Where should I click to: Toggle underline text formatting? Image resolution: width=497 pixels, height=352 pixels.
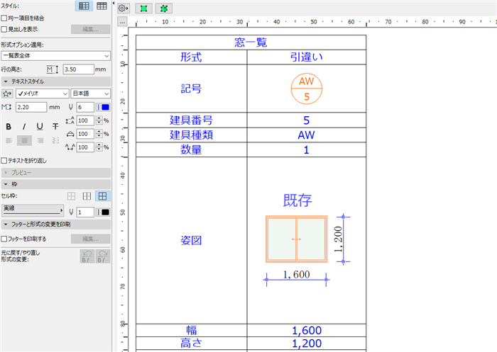tap(40, 127)
